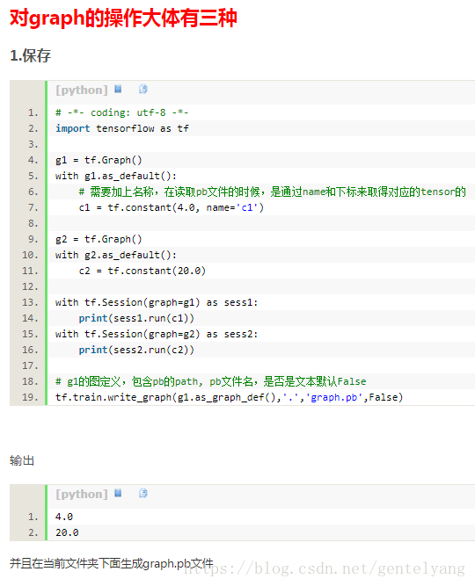
Task: Click the line 'with g2.as_default():'
Action: click(x=116, y=255)
